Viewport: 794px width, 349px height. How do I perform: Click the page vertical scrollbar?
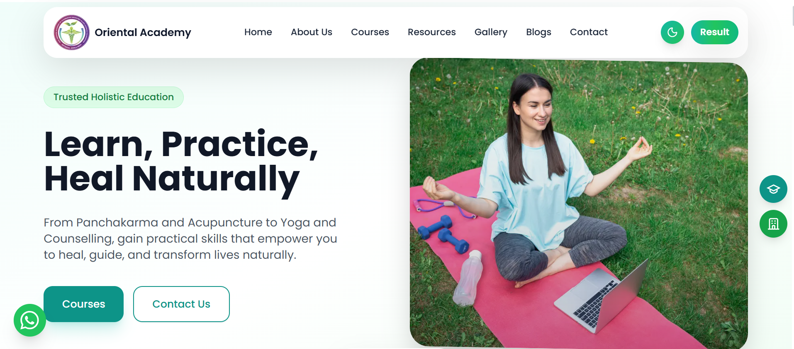[793, 17]
